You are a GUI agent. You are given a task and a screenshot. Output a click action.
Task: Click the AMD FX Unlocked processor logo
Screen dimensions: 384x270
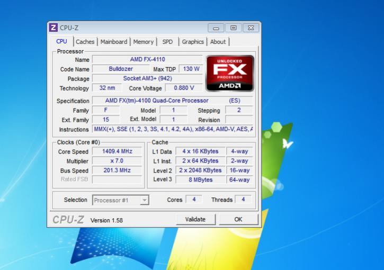[x=230, y=74]
